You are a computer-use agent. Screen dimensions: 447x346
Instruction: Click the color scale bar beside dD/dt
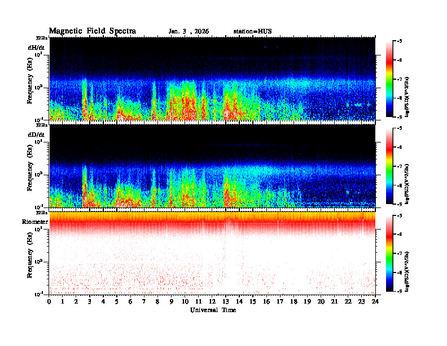coord(389,166)
